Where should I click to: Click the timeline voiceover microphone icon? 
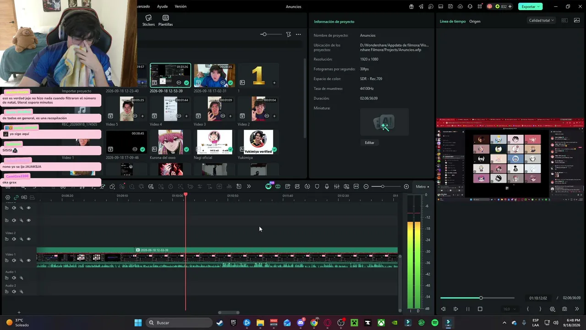327,187
